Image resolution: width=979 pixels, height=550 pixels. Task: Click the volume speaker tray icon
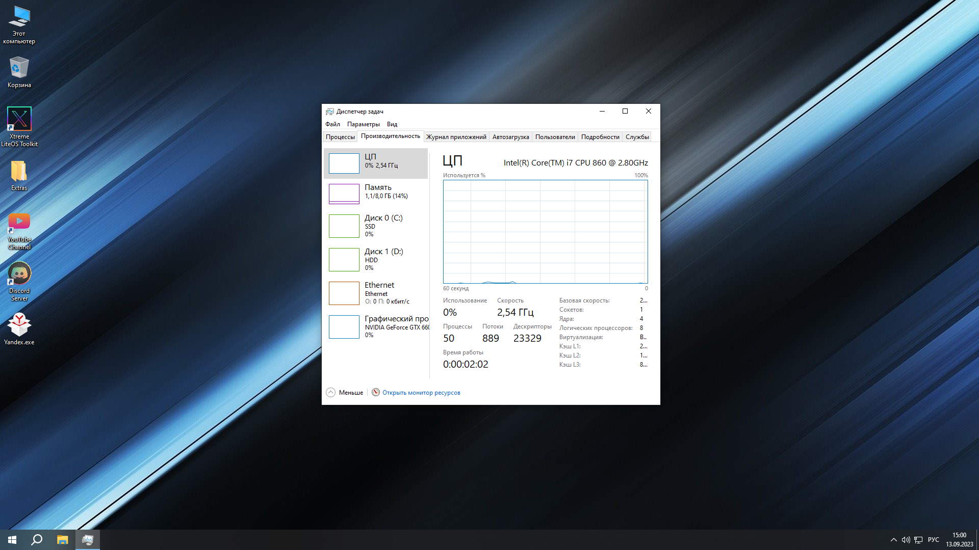click(x=906, y=540)
